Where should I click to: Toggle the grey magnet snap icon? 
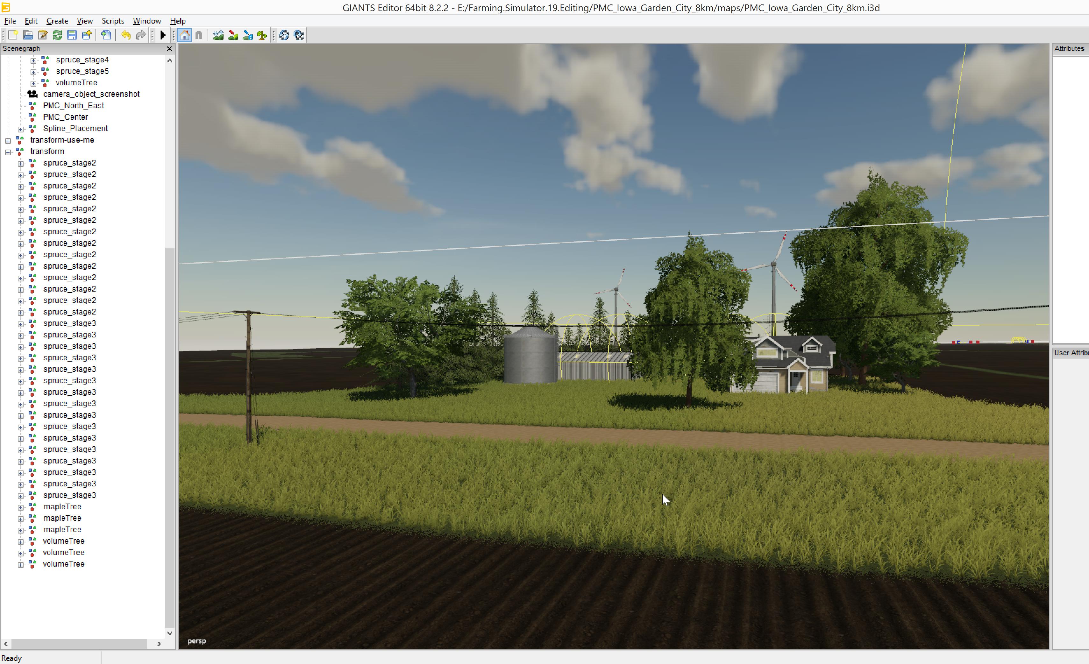point(199,35)
